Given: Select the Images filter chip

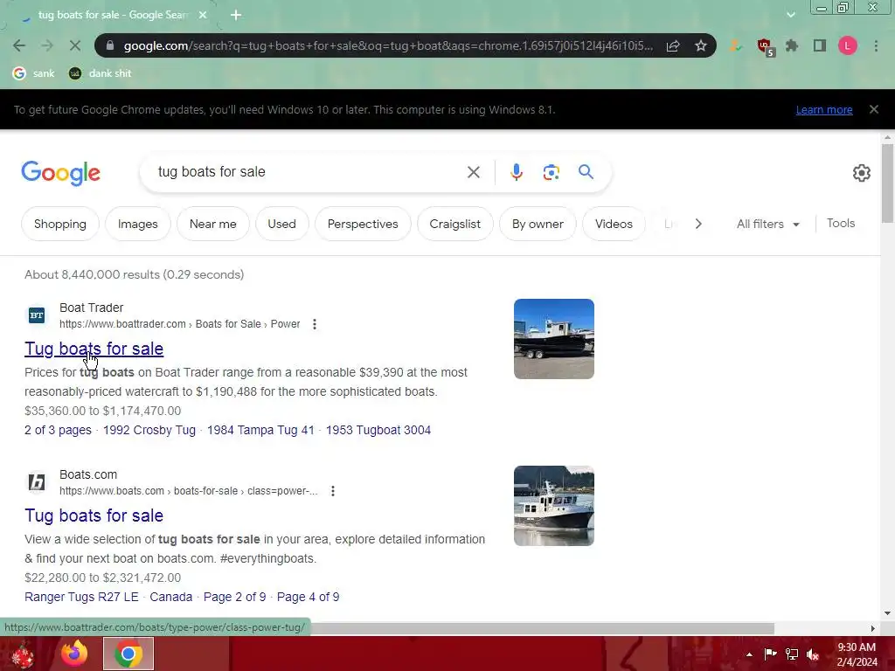Looking at the screenshot, I should (x=137, y=224).
